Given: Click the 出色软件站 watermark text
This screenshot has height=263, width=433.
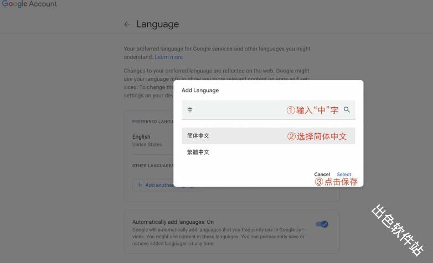Looking at the screenshot, I should pyautogui.click(x=396, y=230).
